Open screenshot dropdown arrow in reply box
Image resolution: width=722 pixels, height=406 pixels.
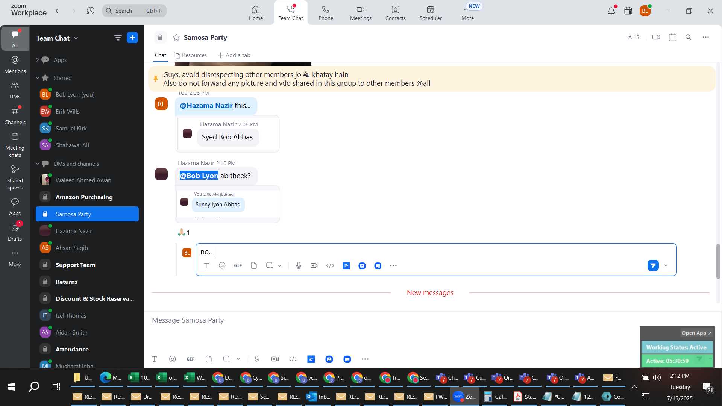tap(280, 266)
